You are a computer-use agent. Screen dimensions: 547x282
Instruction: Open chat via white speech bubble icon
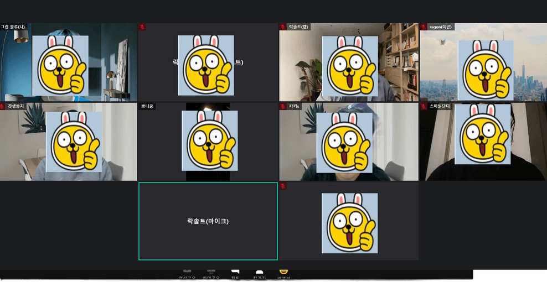(235, 271)
